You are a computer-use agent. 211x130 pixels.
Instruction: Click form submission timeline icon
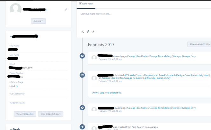82,75
